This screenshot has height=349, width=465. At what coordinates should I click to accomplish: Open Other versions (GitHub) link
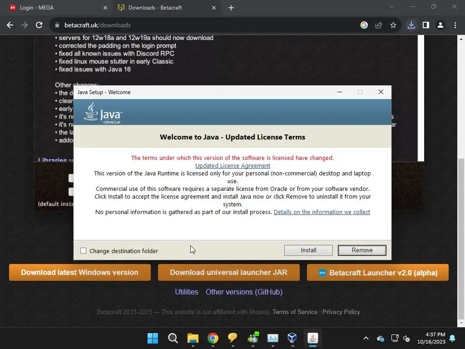(x=244, y=292)
